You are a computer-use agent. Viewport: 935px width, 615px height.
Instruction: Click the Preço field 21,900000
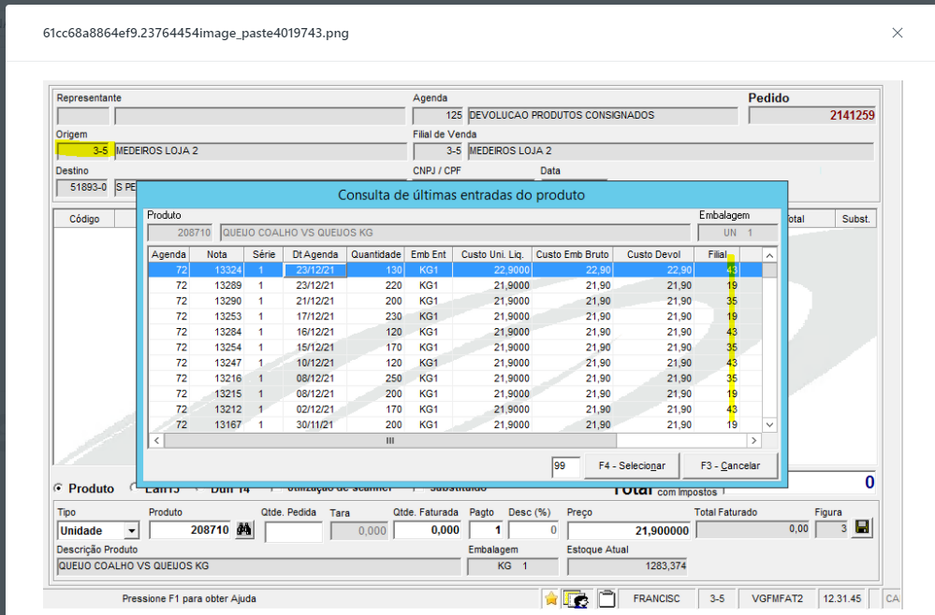coord(629,531)
